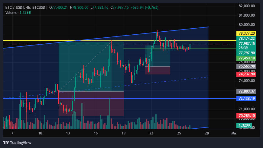Click the low value L77,383.46

[99, 8]
